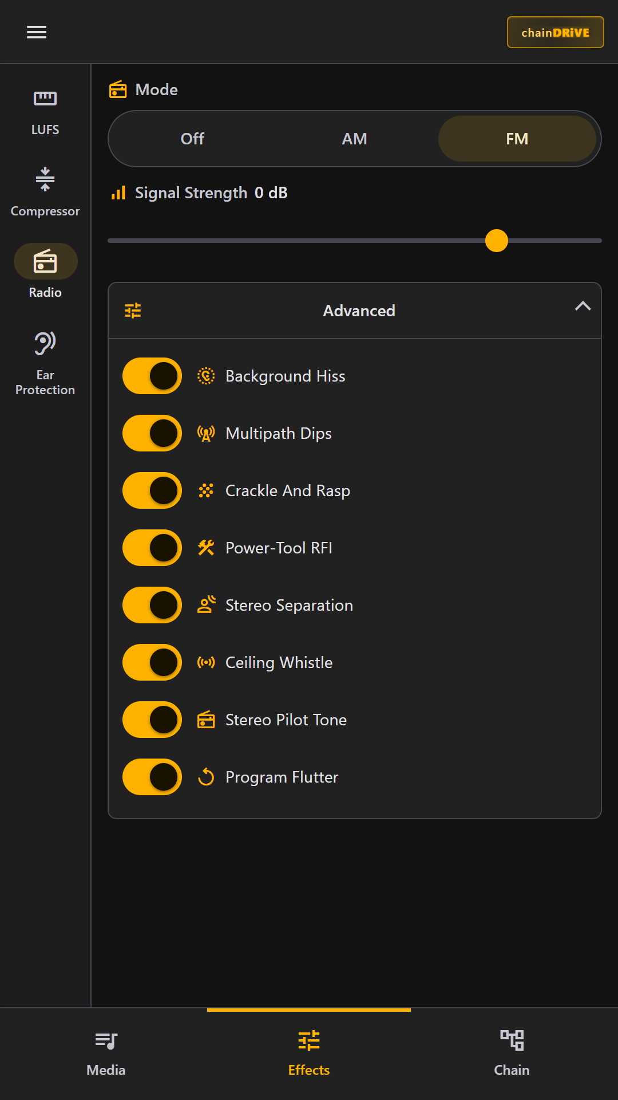This screenshot has width=618, height=1100.
Task: Click the Advanced header title
Action: 359,311
